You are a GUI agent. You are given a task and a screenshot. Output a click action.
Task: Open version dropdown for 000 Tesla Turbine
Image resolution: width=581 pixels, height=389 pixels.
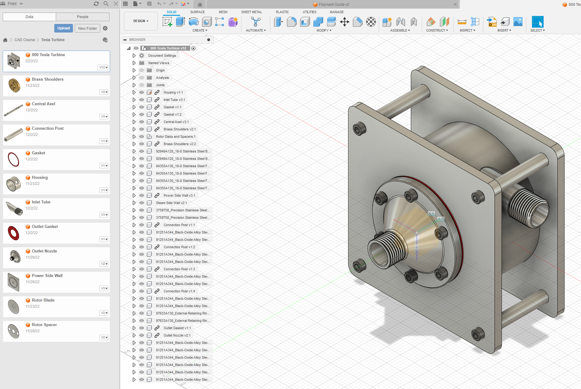coord(103,67)
